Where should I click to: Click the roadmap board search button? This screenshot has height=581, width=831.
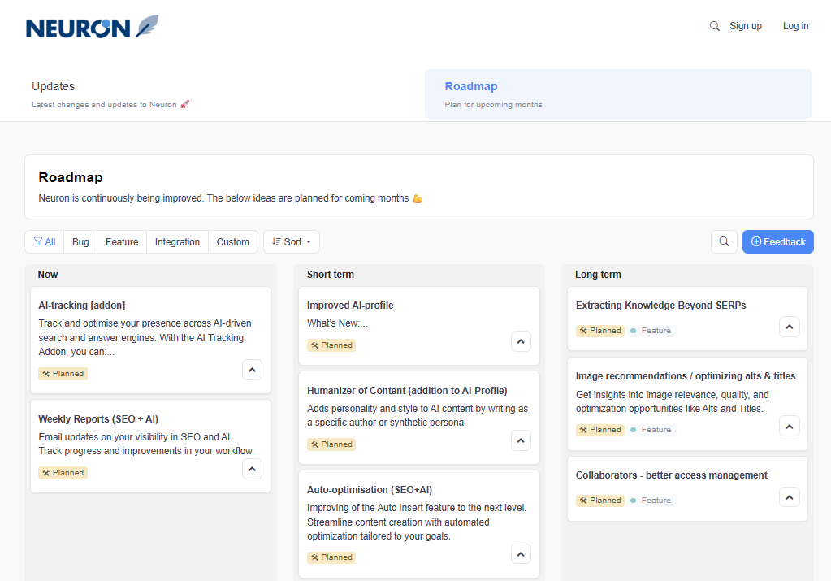(x=724, y=241)
